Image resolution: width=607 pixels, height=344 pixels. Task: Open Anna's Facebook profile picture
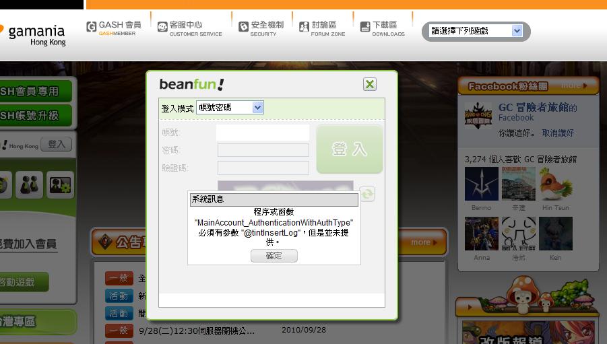tap(481, 234)
